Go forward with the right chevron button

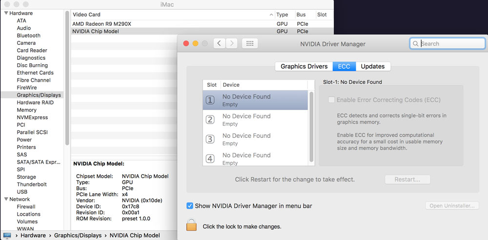click(x=232, y=43)
